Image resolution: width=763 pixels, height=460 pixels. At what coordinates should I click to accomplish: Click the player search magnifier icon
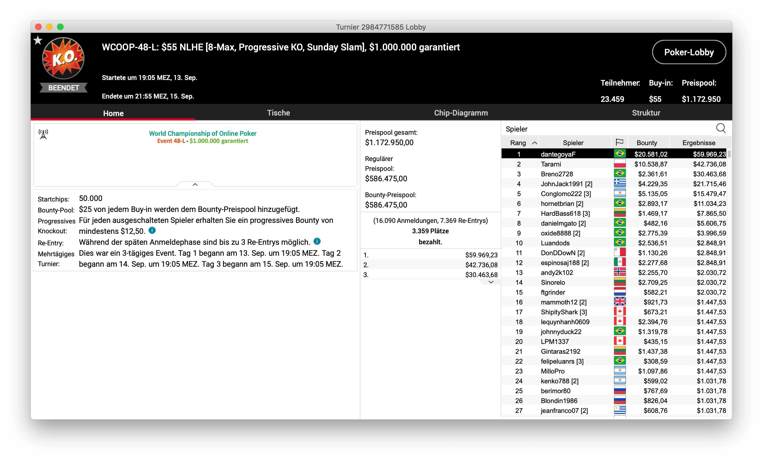721,128
